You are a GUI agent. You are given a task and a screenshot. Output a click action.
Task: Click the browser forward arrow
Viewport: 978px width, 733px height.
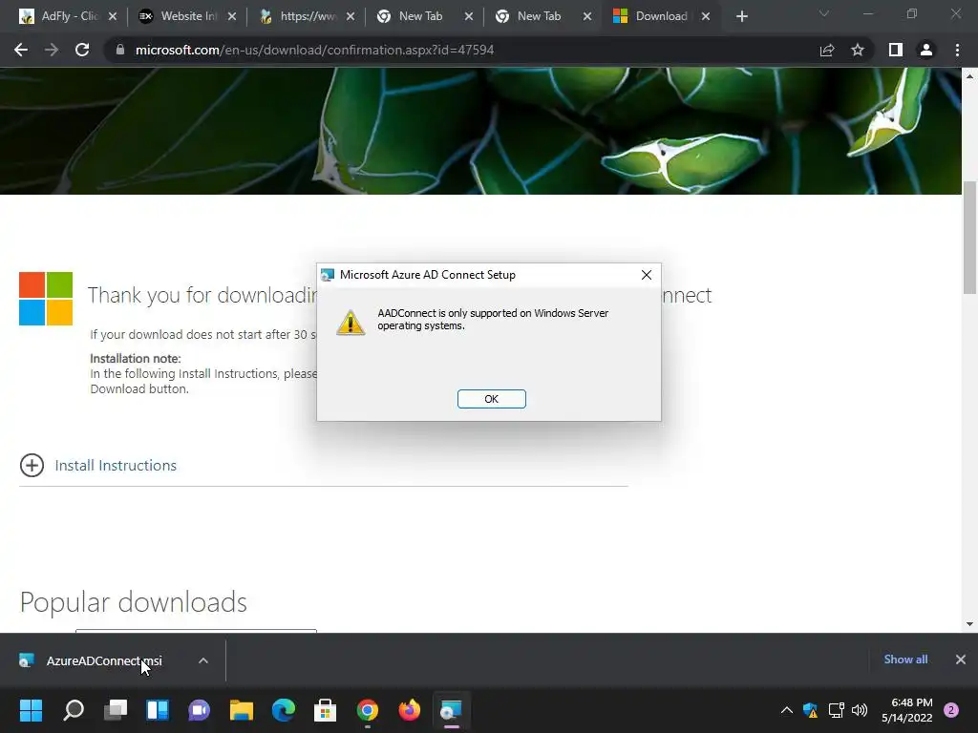pyautogui.click(x=52, y=50)
